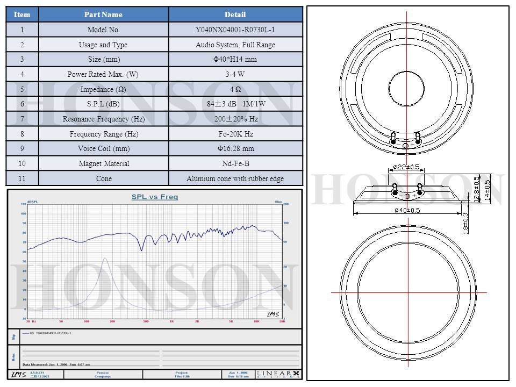Click the small LMS mark inside the graph
The width and height of the screenshot is (516, 387).
point(273,314)
